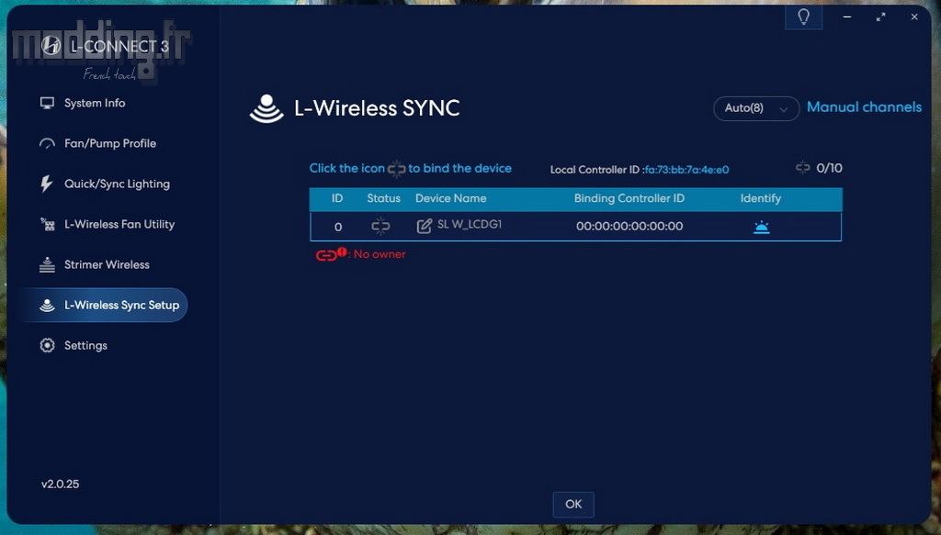Identify the SL W_LCDG1 device
The image size is (941, 535).
[x=761, y=227]
